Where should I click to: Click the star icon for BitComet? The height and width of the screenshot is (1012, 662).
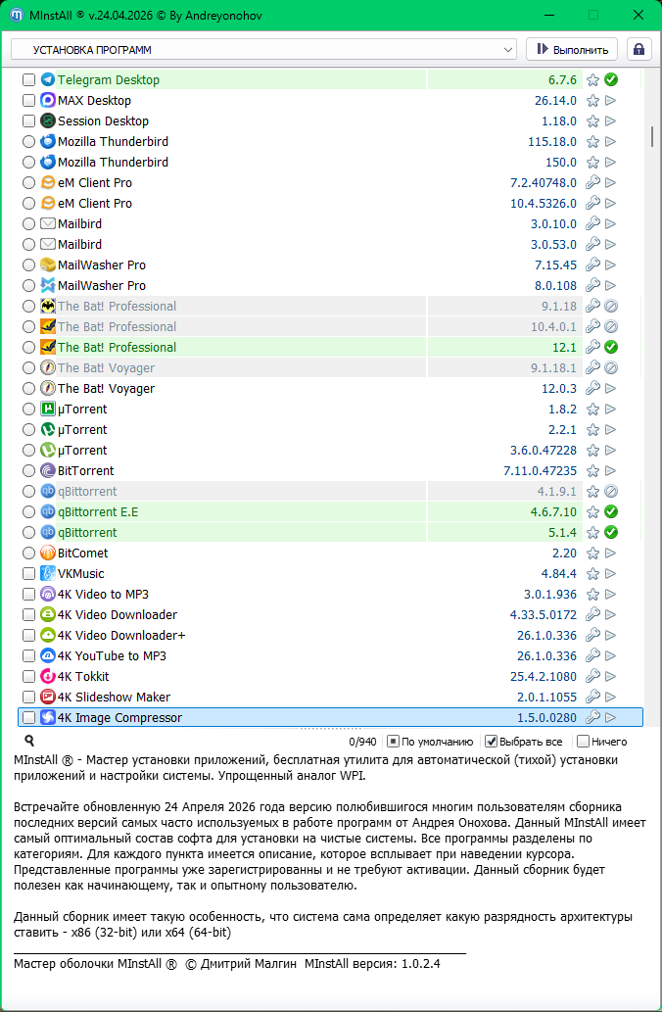pyautogui.click(x=592, y=554)
